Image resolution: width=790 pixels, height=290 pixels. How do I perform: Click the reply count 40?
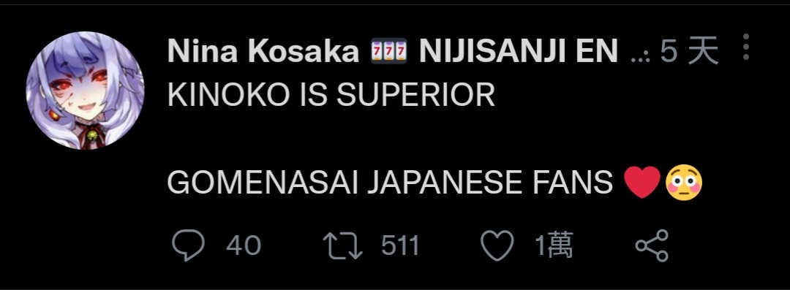click(x=244, y=245)
